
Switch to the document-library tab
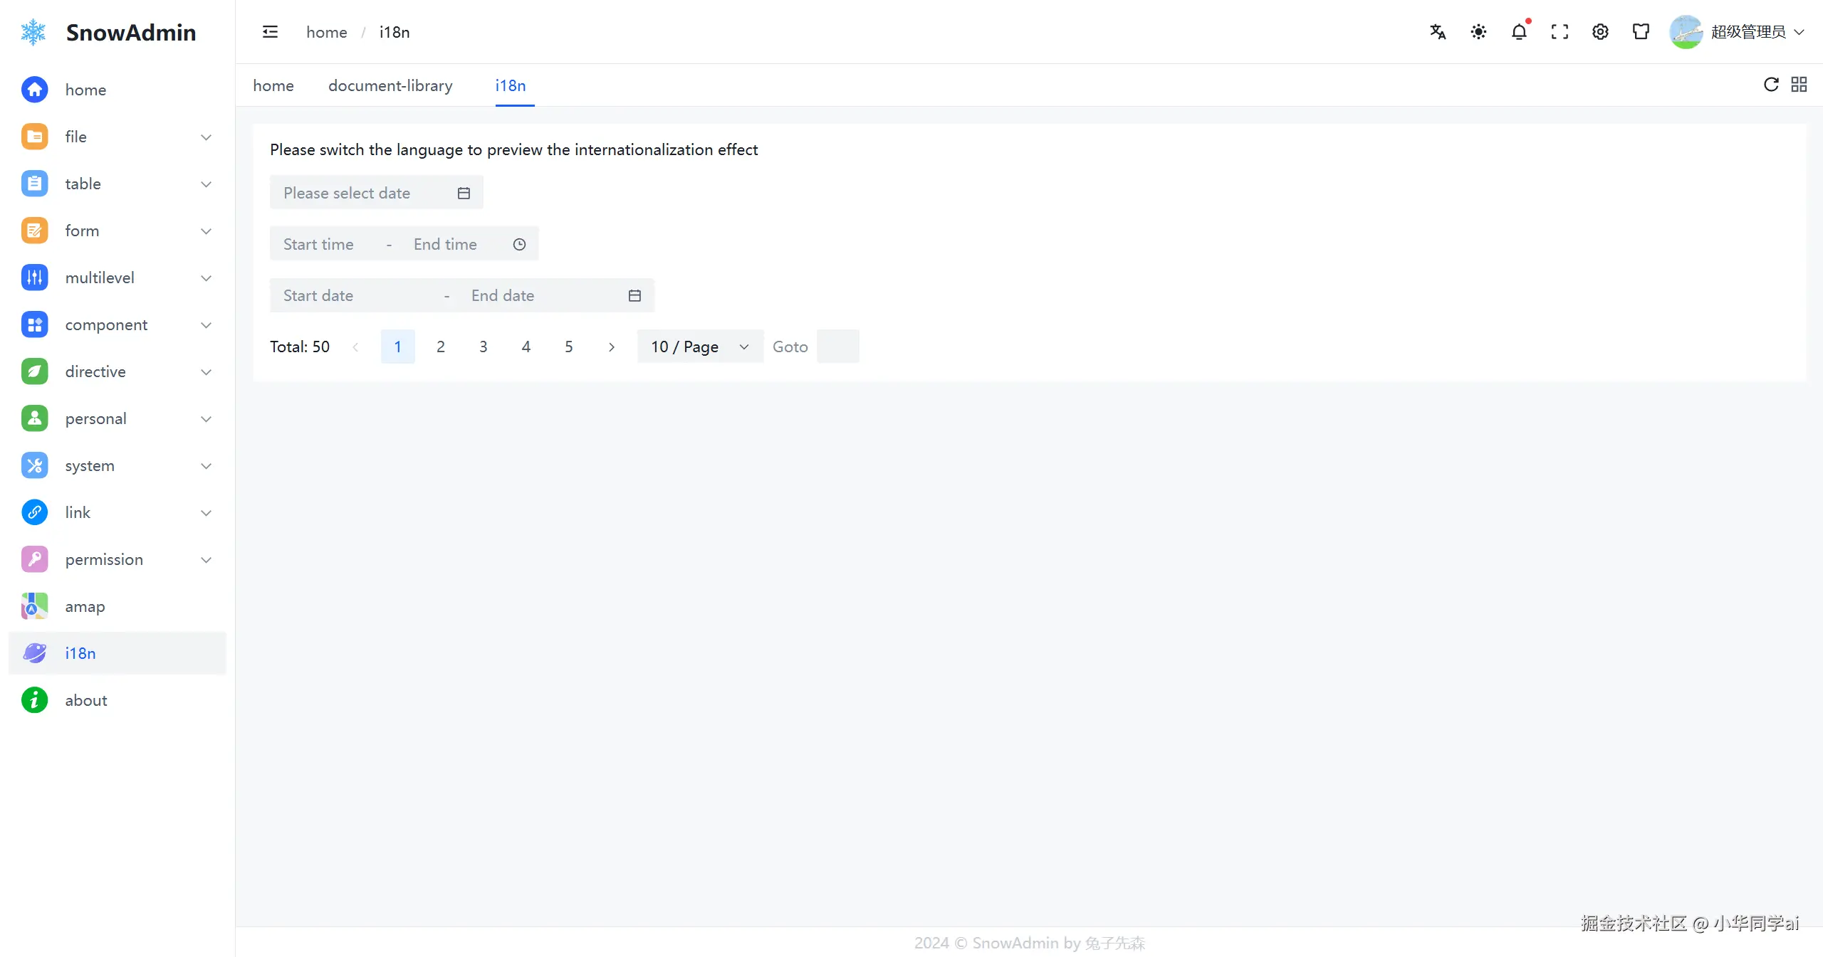(x=390, y=85)
